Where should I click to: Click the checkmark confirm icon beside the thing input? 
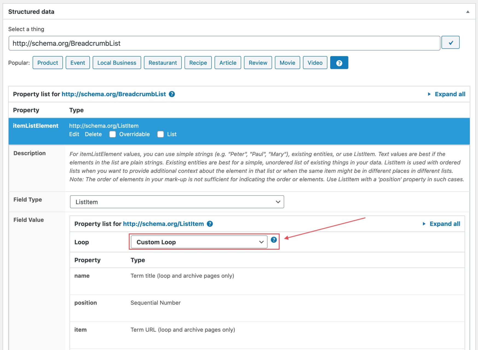pyautogui.click(x=451, y=43)
